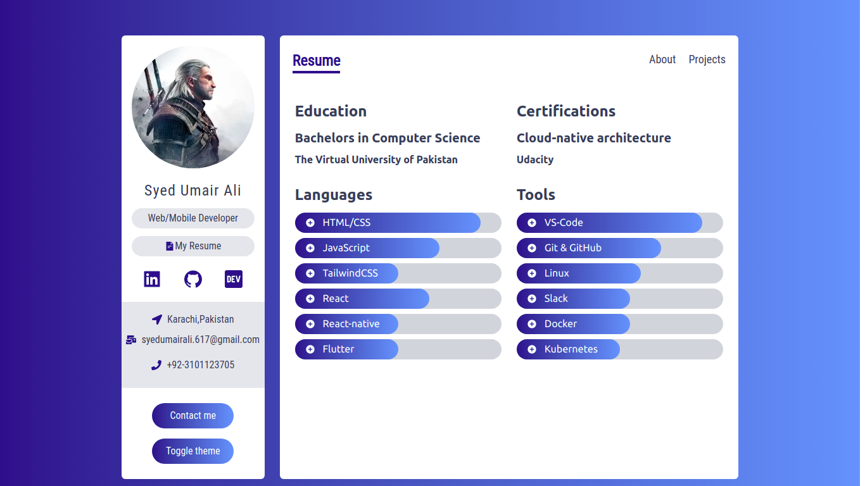
Task: Click the Slack tool label
Action: 556,299
